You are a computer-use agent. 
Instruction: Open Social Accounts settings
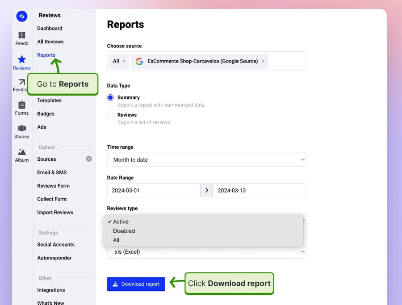(x=56, y=245)
